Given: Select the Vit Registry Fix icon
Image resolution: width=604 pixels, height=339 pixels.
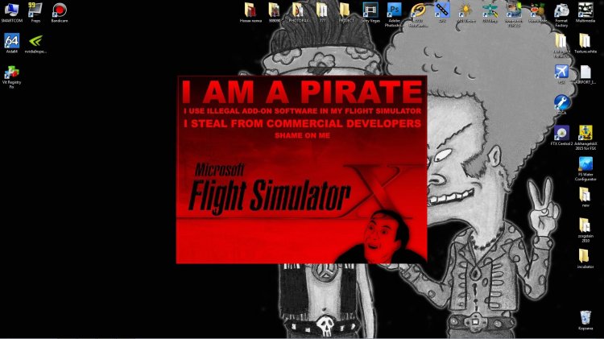Looking at the screenshot, I should point(11,76).
